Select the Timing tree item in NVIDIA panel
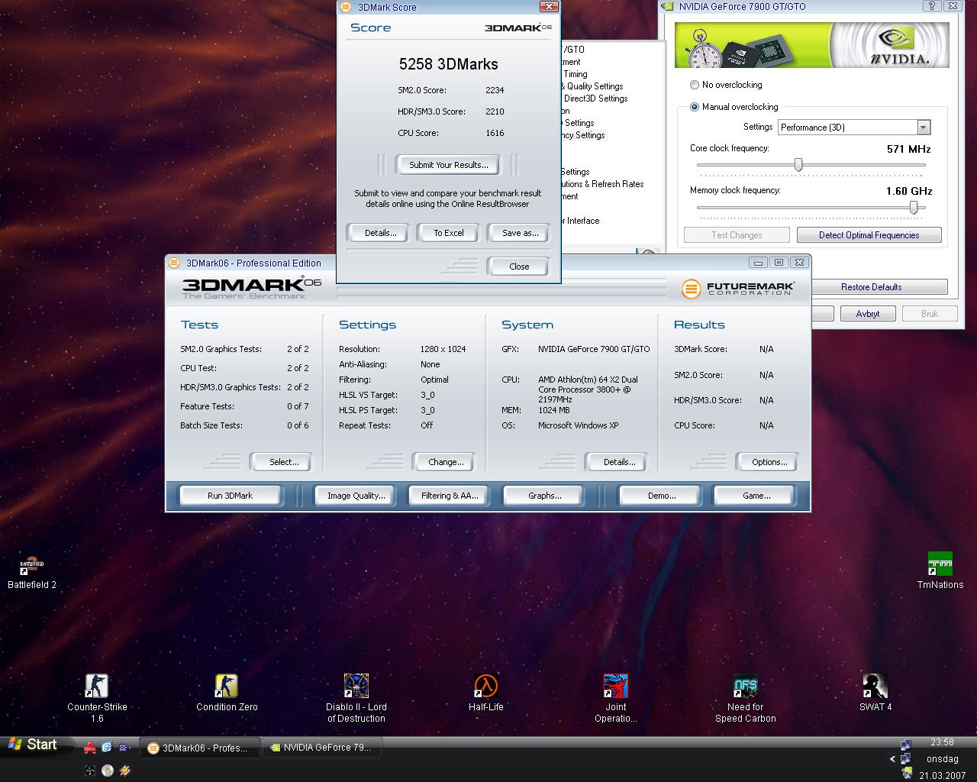Viewport: 977px width, 782px height. pyautogui.click(x=576, y=74)
